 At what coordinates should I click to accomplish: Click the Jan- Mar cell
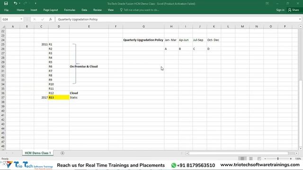[x=171, y=40]
